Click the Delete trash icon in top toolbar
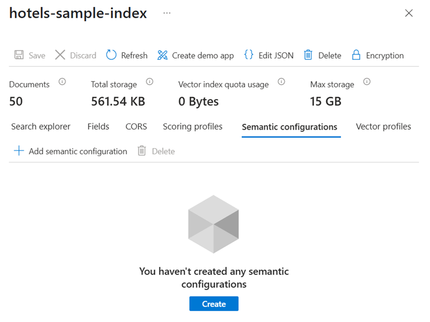 coord(308,55)
